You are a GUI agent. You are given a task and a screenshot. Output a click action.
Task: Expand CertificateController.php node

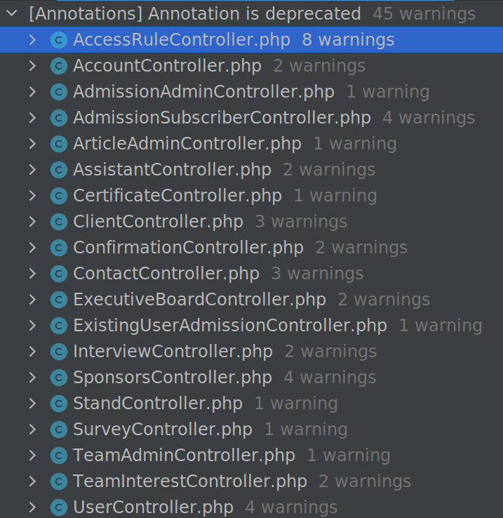[32, 196]
